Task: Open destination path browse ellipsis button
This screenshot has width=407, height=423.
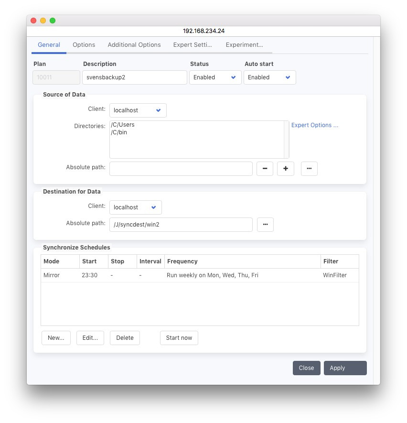Action: click(x=265, y=225)
